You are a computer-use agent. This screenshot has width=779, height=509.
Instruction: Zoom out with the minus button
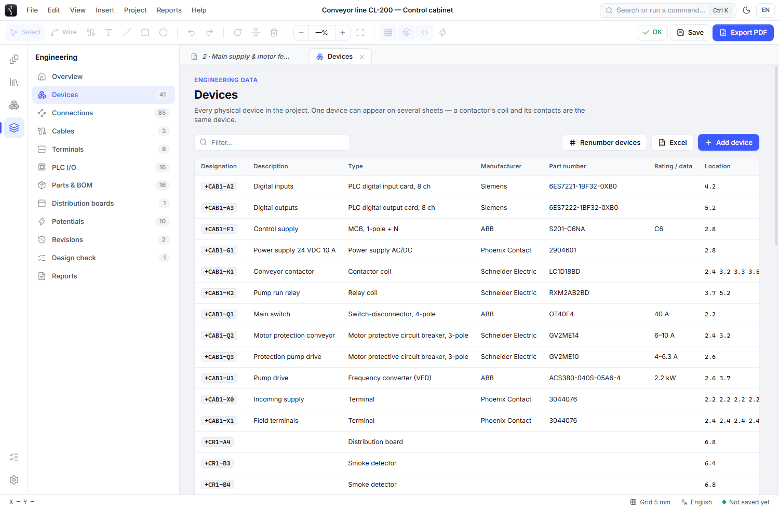(301, 32)
